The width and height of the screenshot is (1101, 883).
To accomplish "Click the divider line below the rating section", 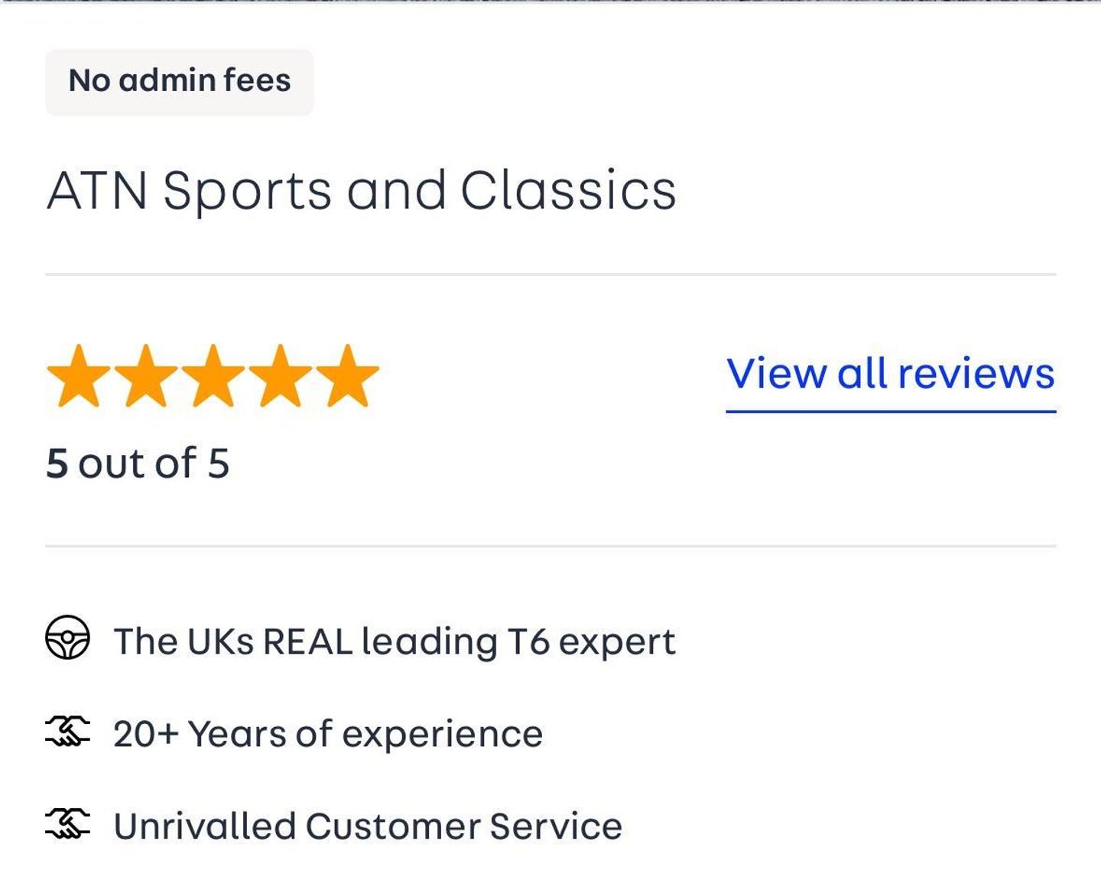I will coord(550,546).
